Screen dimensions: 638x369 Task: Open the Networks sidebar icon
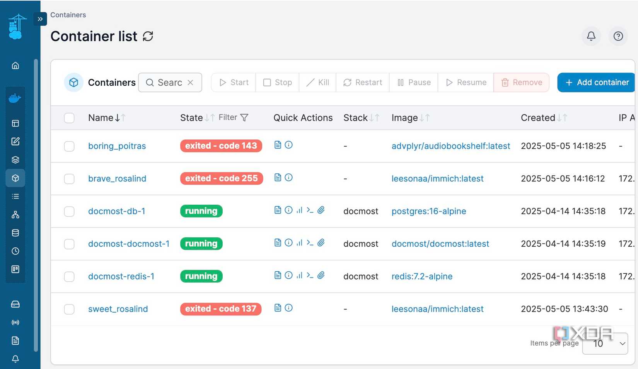(x=15, y=215)
